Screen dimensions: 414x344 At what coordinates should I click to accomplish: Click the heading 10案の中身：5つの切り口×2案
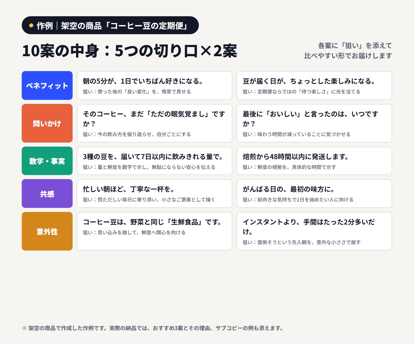(130, 51)
